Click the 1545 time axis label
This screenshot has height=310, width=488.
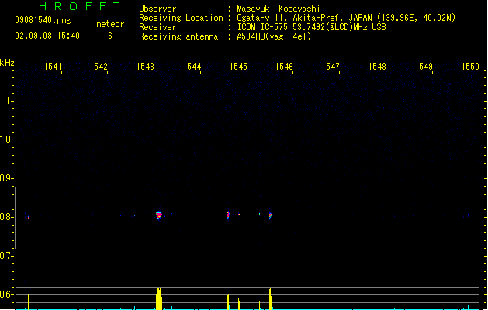point(238,67)
